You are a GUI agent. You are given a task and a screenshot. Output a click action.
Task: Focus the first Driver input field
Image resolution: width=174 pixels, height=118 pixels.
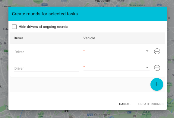(x=47, y=52)
